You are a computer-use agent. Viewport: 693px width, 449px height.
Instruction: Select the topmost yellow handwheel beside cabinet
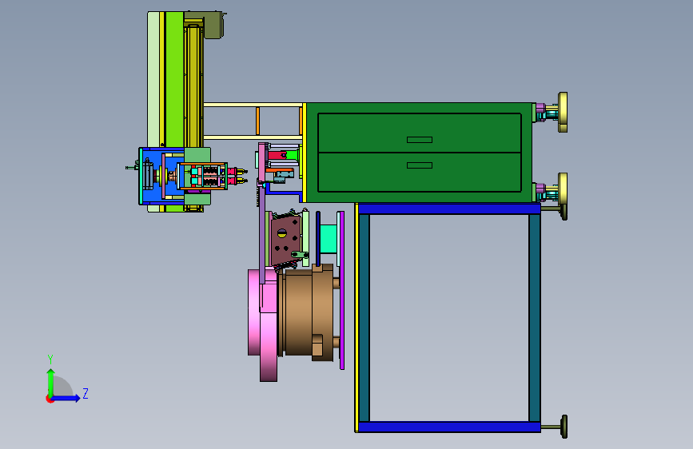(563, 112)
